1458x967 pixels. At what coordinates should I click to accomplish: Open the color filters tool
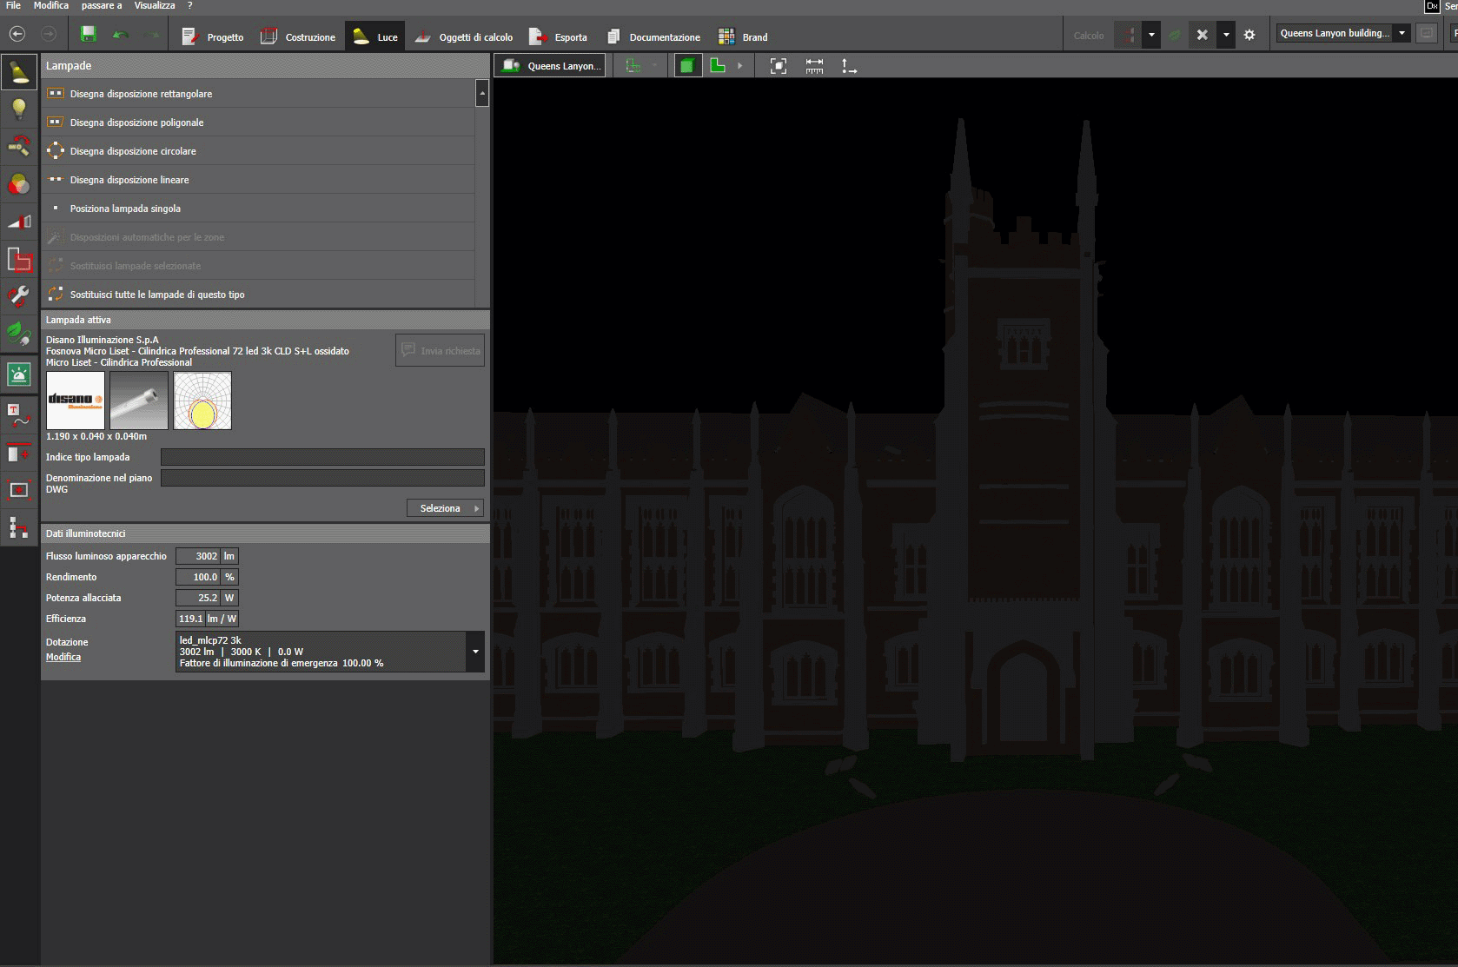[19, 184]
